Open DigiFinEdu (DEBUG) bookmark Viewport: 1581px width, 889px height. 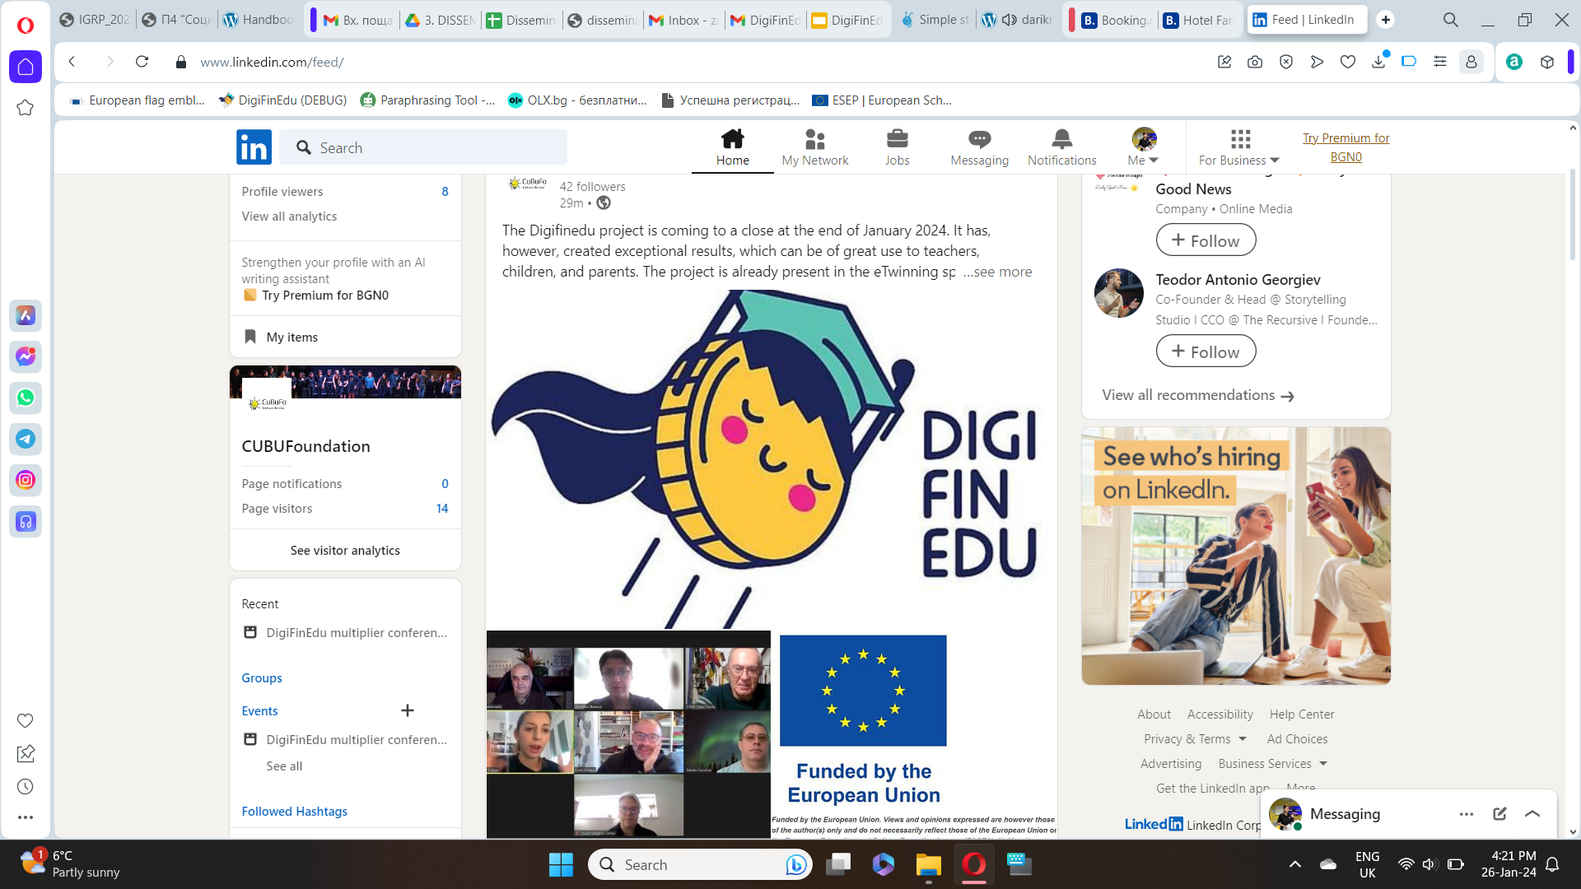[x=282, y=100]
